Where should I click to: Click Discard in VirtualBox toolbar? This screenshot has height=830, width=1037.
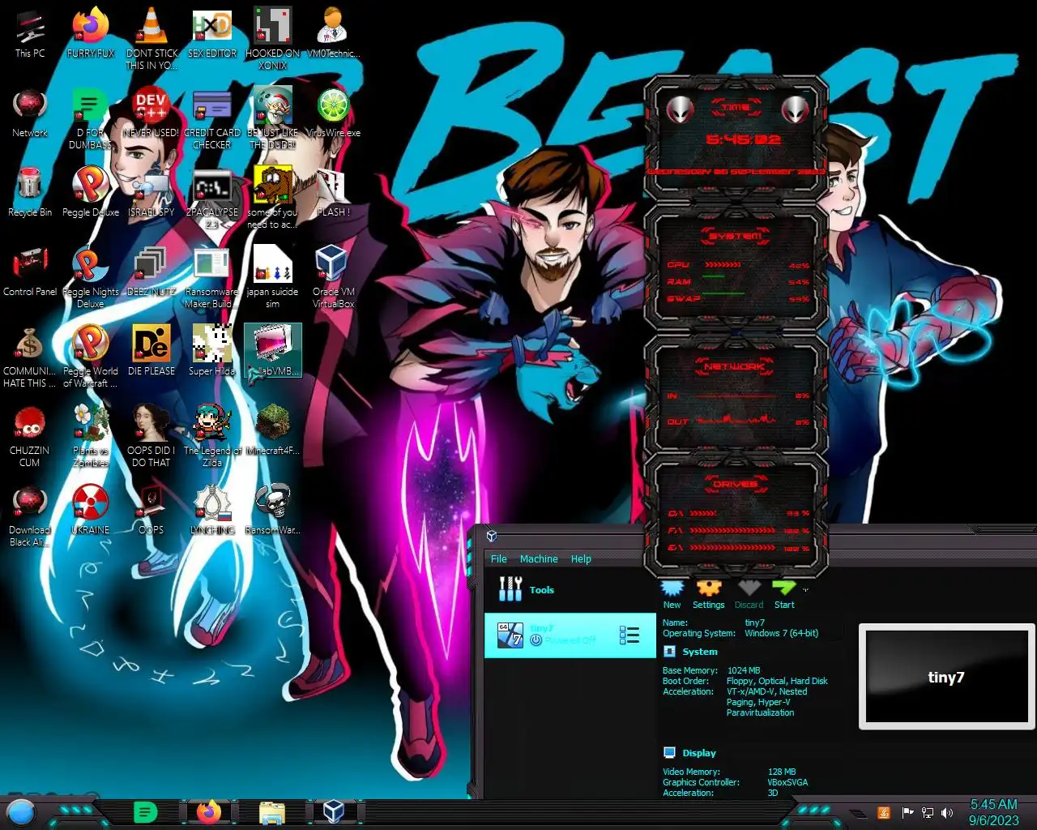pyautogui.click(x=749, y=594)
